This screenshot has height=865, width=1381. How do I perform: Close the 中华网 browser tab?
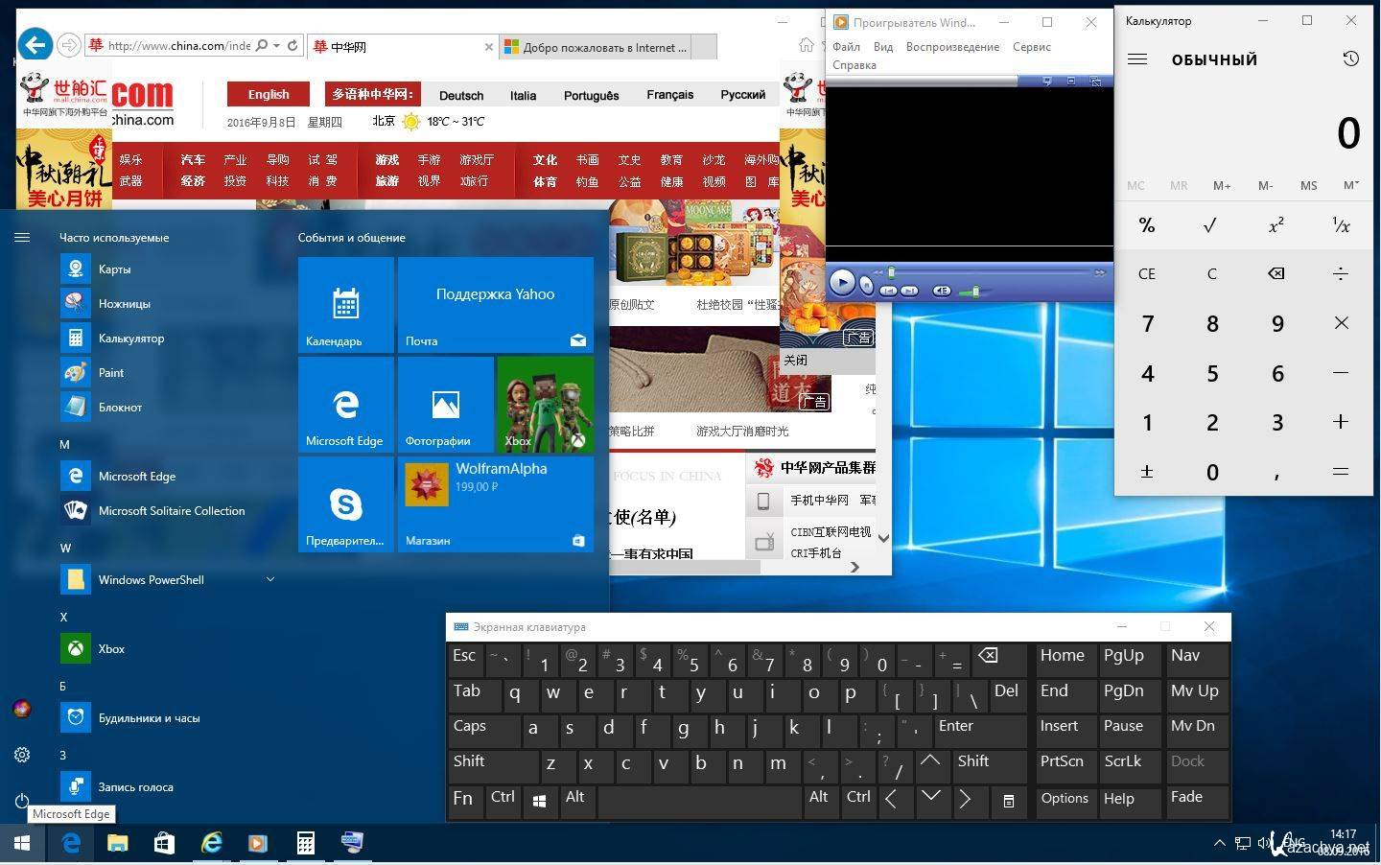[488, 46]
